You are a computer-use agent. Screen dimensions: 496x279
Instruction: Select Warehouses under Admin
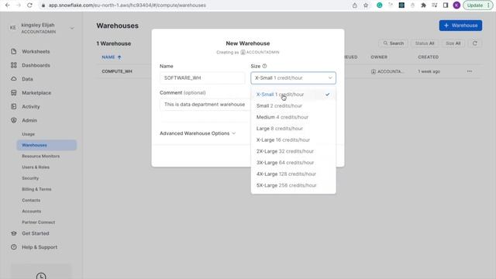[46, 145]
